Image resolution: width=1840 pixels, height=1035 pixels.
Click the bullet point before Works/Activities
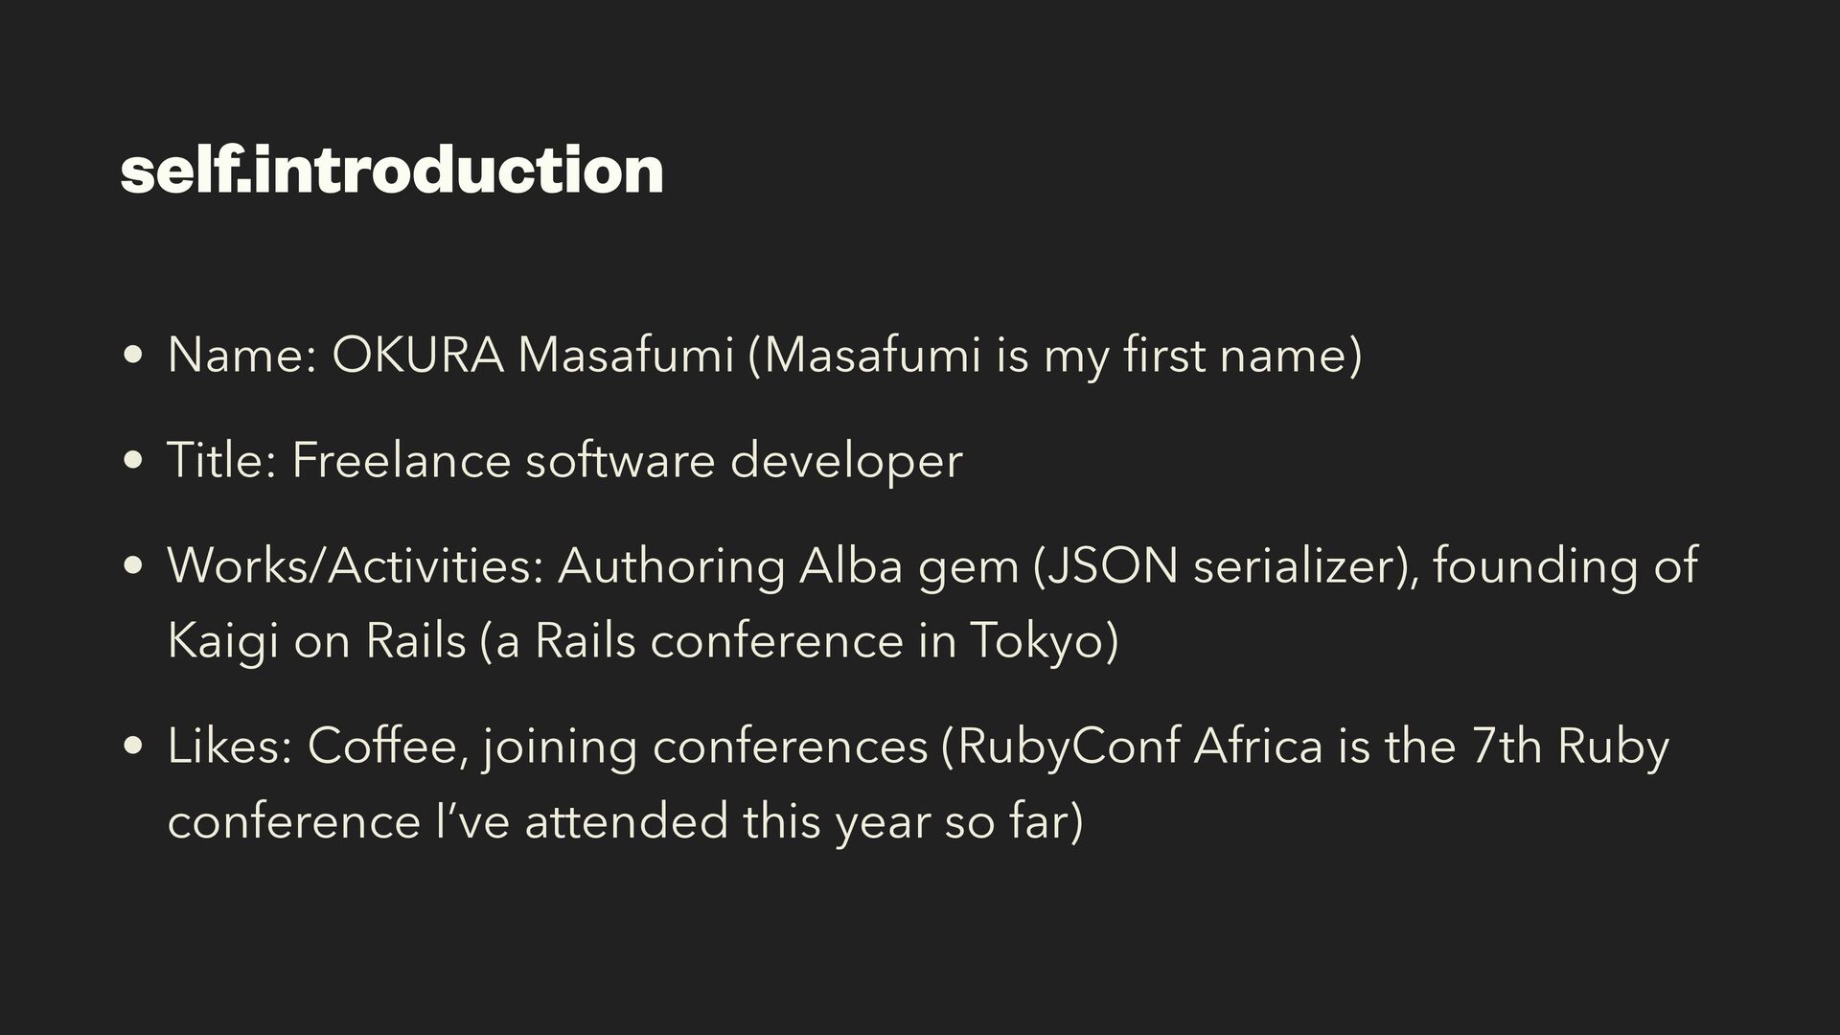tap(134, 566)
